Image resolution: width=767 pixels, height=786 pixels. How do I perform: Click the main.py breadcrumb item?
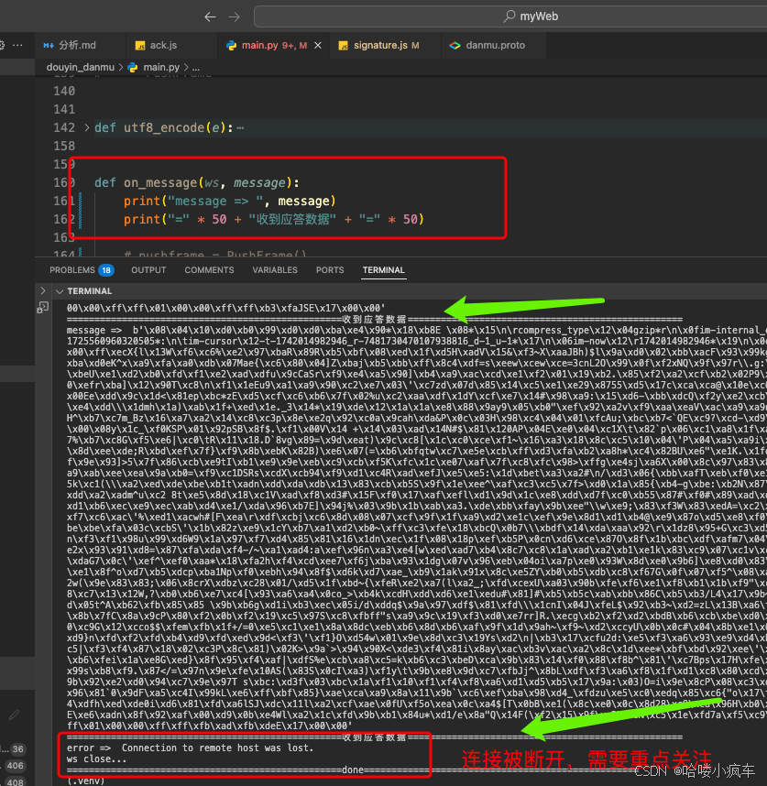pyautogui.click(x=161, y=67)
